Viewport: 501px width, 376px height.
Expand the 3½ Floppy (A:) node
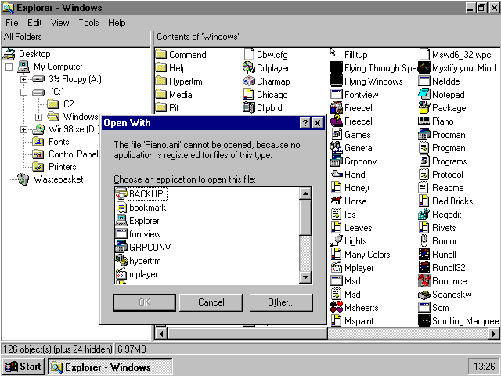point(23,79)
